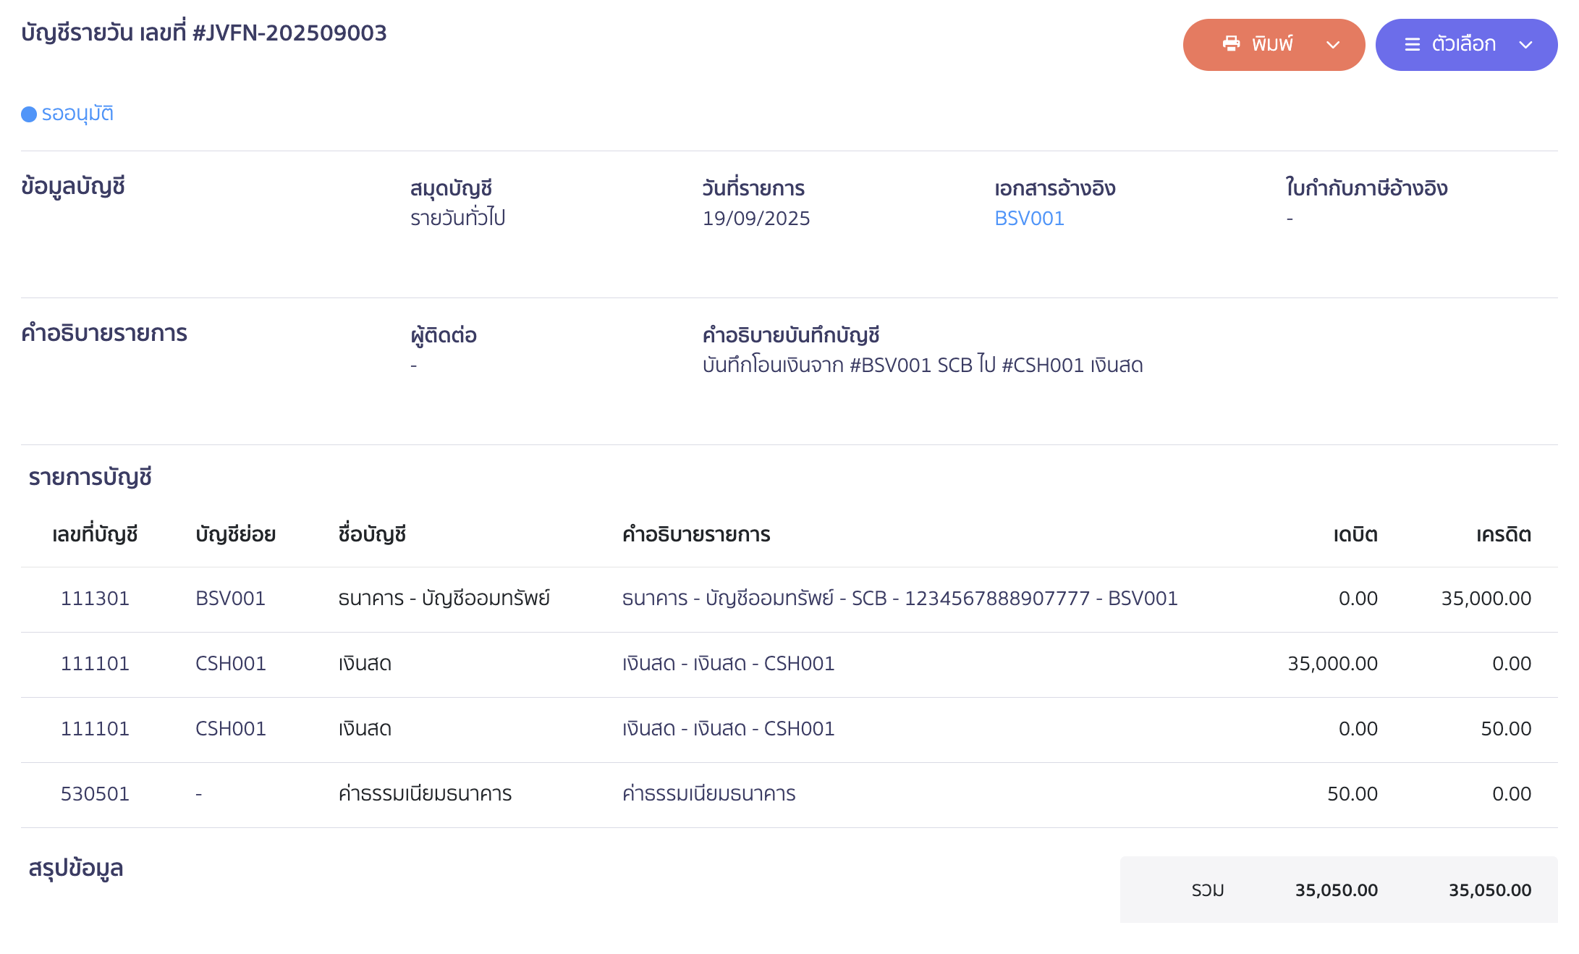Image resolution: width=1579 pixels, height=954 pixels.
Task: Click the รออนุมัติ status label
Action: click(77, 113)
